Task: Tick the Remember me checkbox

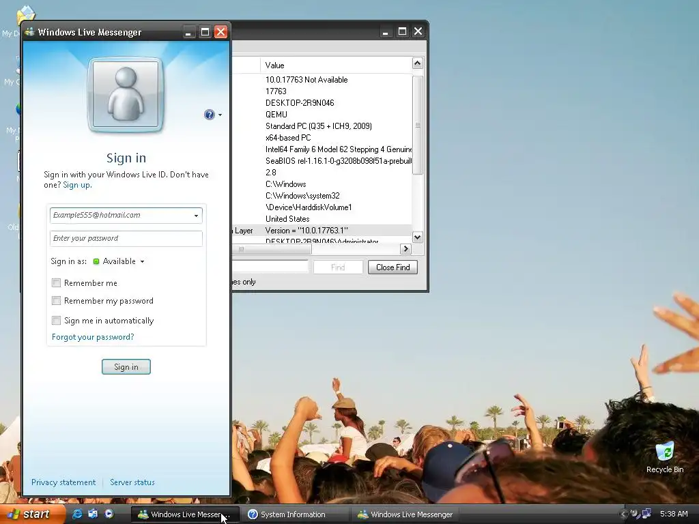Action: (56, 282)
